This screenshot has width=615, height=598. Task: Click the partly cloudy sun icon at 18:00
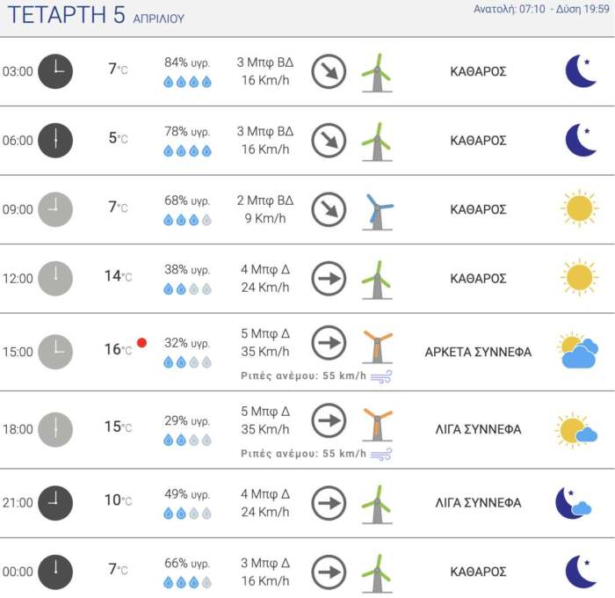(576, 430)
